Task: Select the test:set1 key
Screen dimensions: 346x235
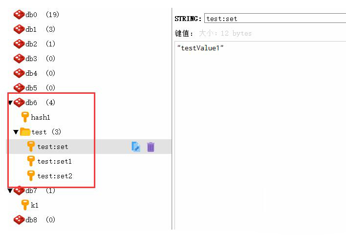Action: [54, 161]
